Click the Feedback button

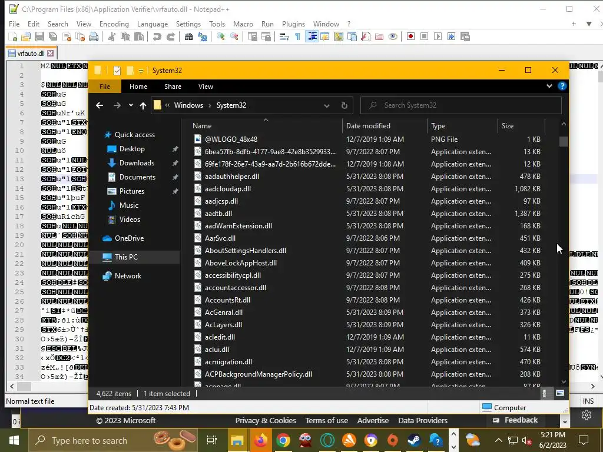pyautogui.click(x=515, y=420)
